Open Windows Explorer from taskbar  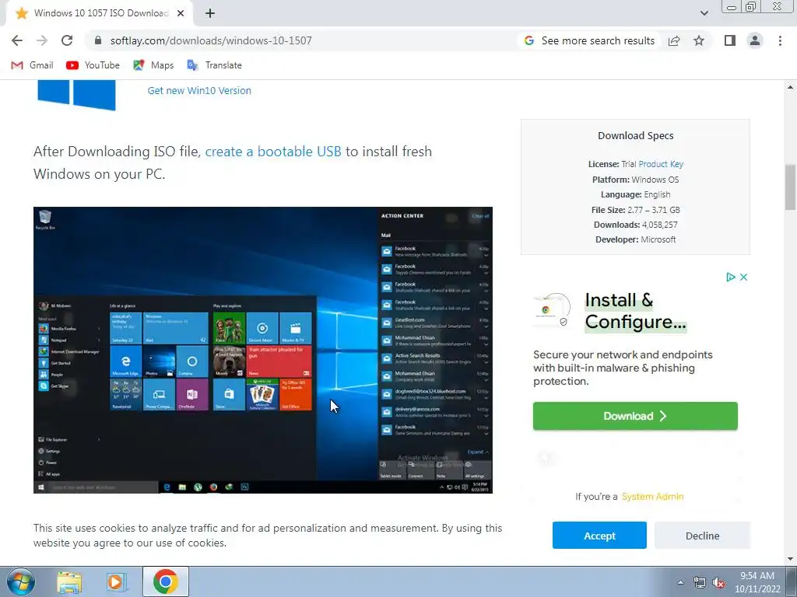click(69, 581)
